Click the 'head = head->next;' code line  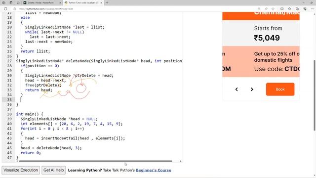coord(45,80)
